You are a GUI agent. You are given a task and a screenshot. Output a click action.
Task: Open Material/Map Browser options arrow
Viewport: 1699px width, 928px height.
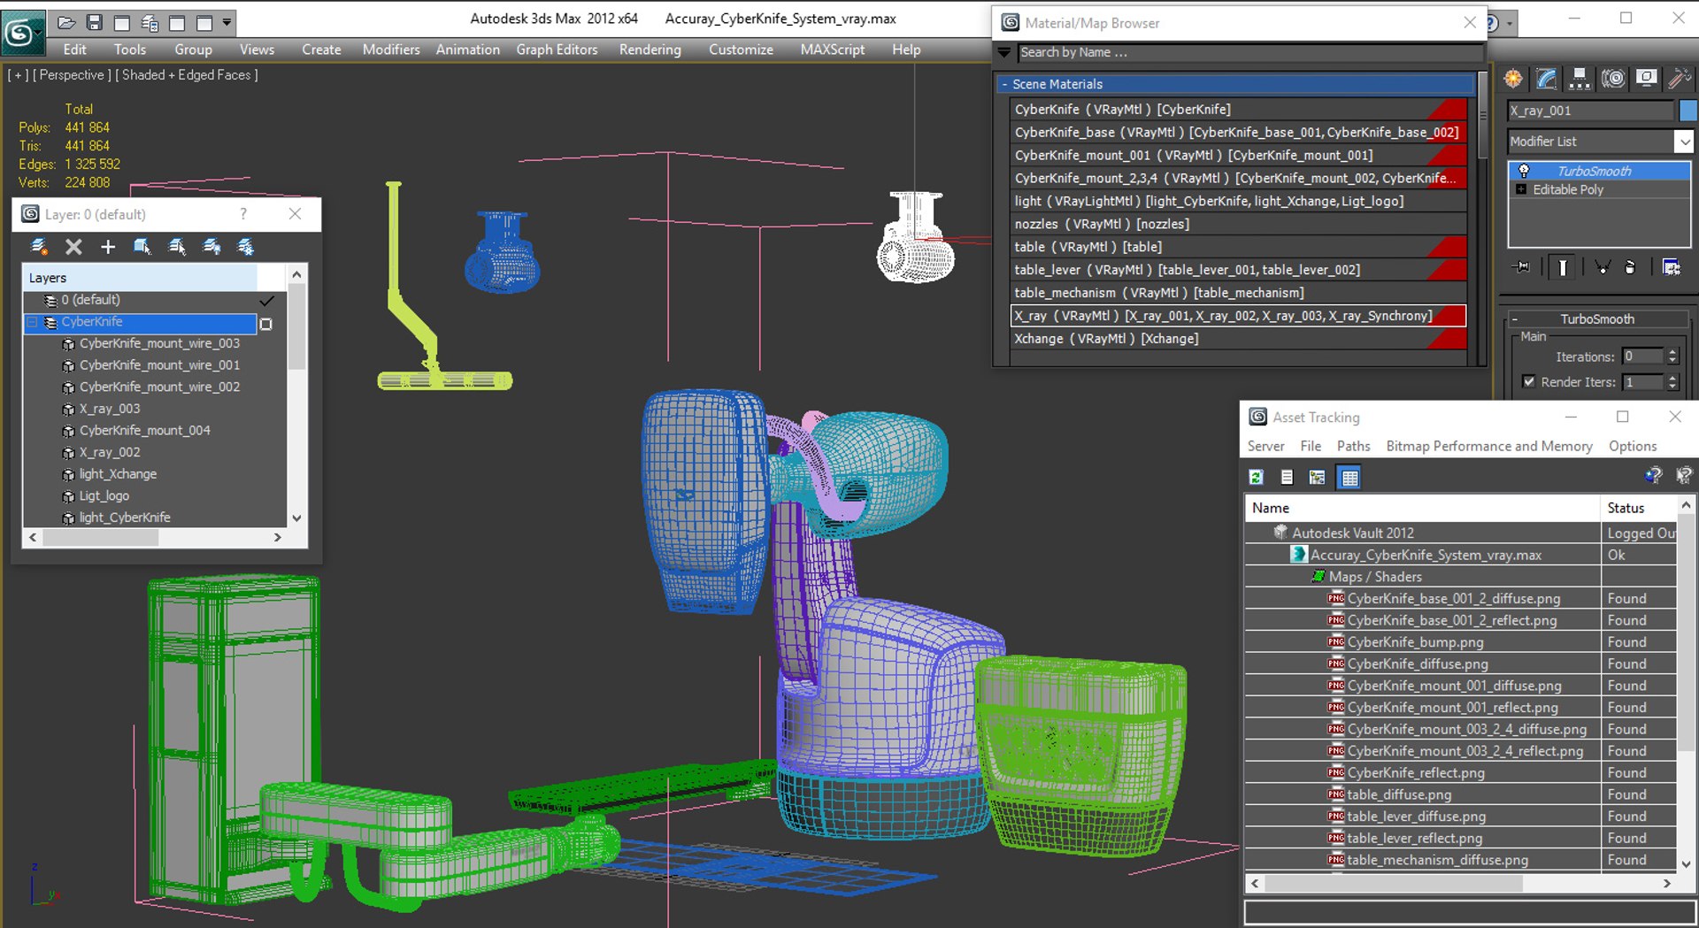pyautogui.click(x=1004, y=52)
